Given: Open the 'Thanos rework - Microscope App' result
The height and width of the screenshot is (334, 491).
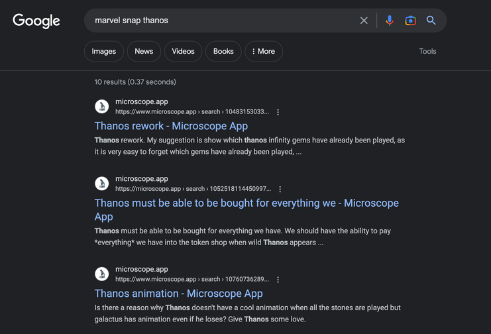Looking at the screenshot, I should [x=171, y=126].
